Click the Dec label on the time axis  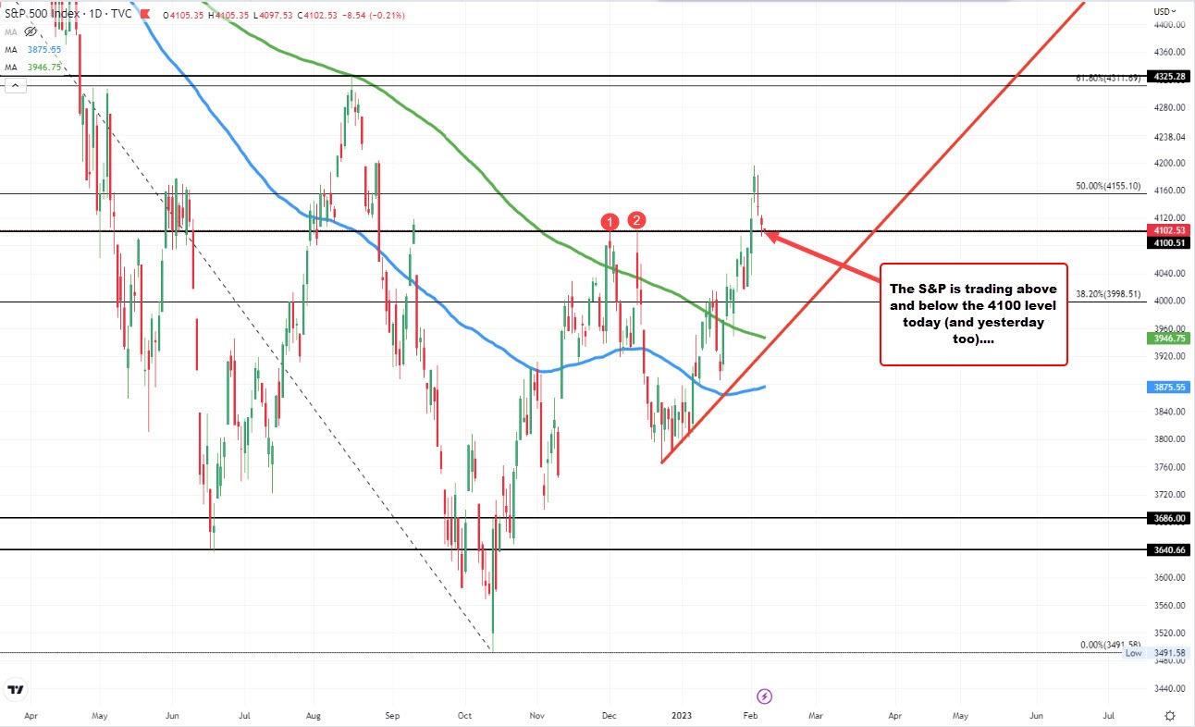(x=609, y=715)
